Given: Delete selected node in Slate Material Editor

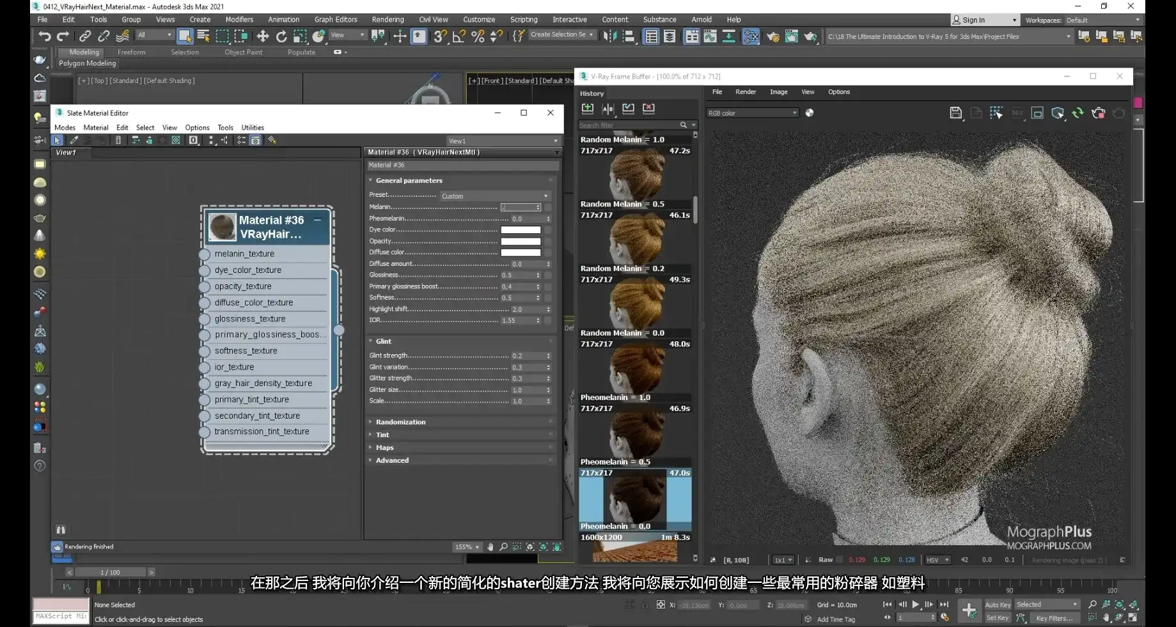Looking at the screenshot, I should 118,139.
